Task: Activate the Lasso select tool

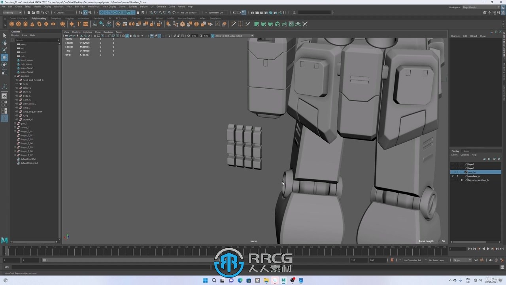Action: [4, 43]
